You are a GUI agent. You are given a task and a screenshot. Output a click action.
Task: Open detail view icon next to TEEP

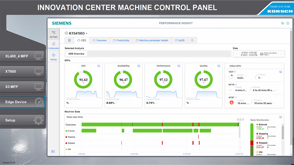click(281, 72)
